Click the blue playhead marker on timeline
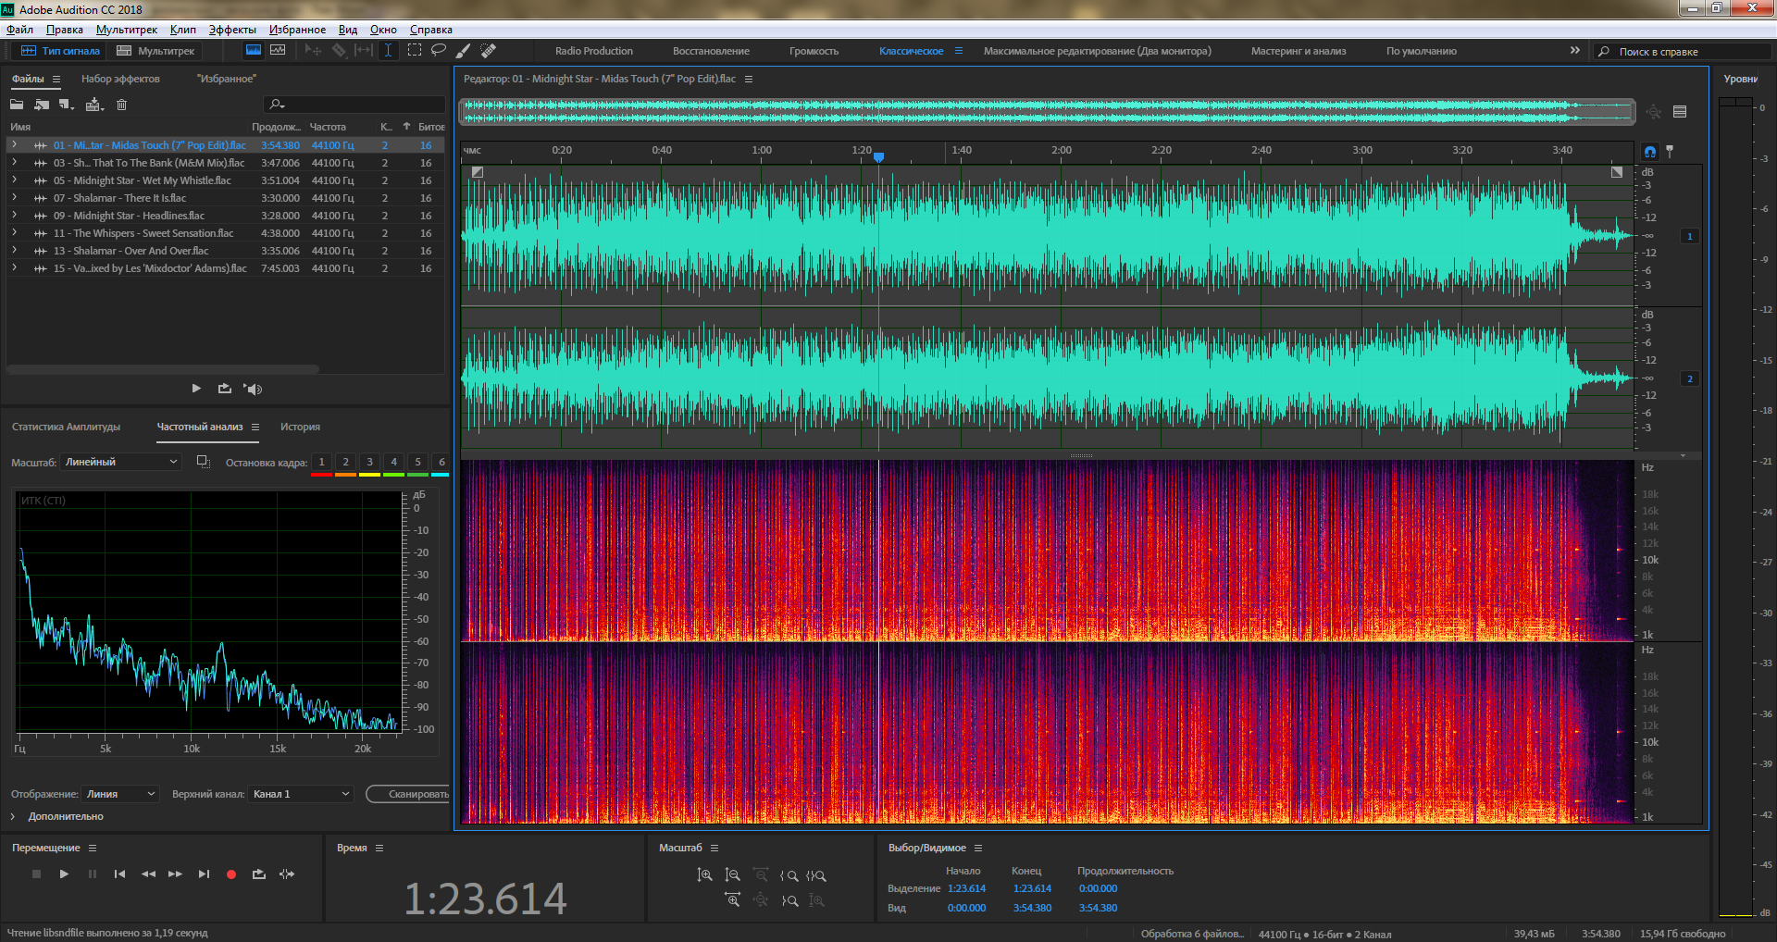 pyautogui.click(x=879, y=157)
